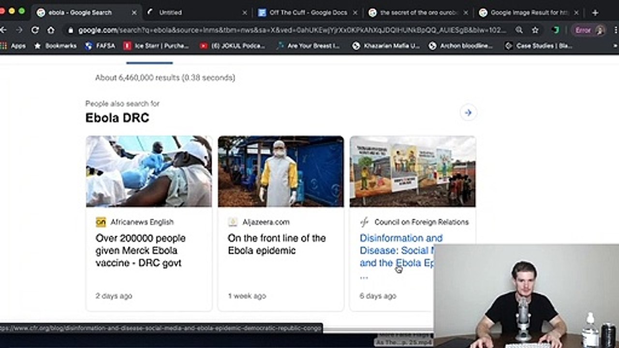Open Over 200000 people given Merck vaccine article
Viewport: 619px width, 348px height.
click(140, 250)
